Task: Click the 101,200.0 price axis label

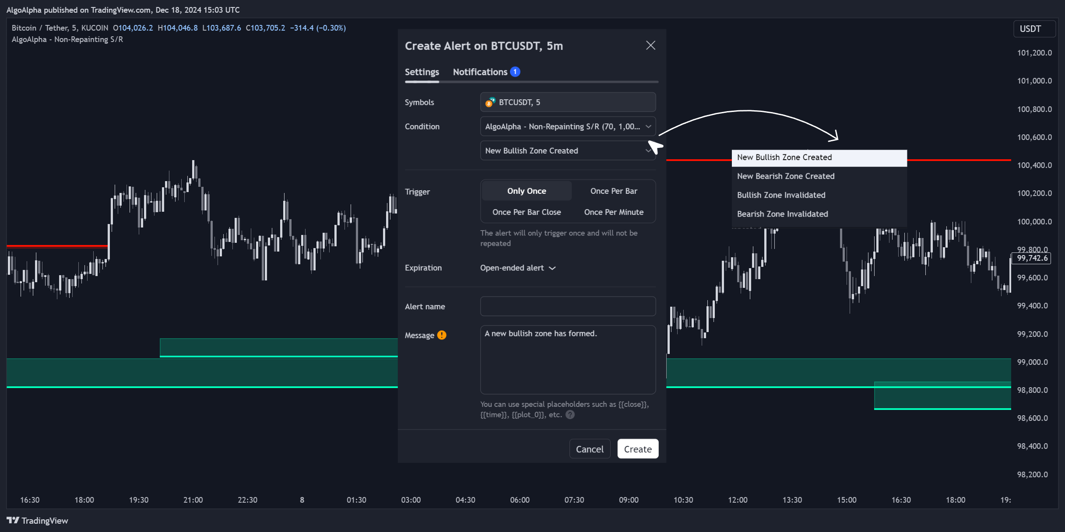Action: tap(1034, 53)
